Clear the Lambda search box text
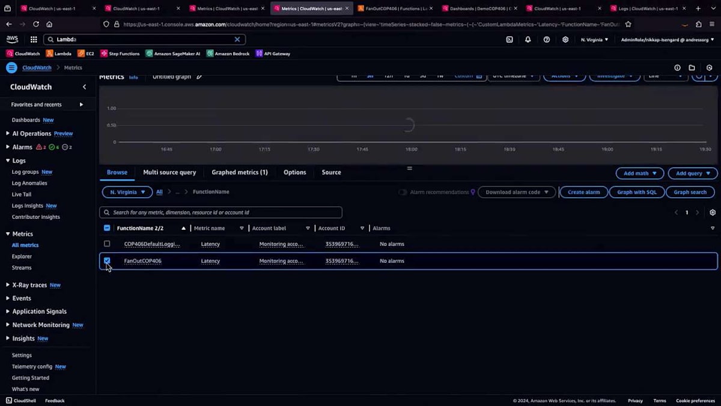721x406 pixels. pyautogui.click(x=237, y=39)
